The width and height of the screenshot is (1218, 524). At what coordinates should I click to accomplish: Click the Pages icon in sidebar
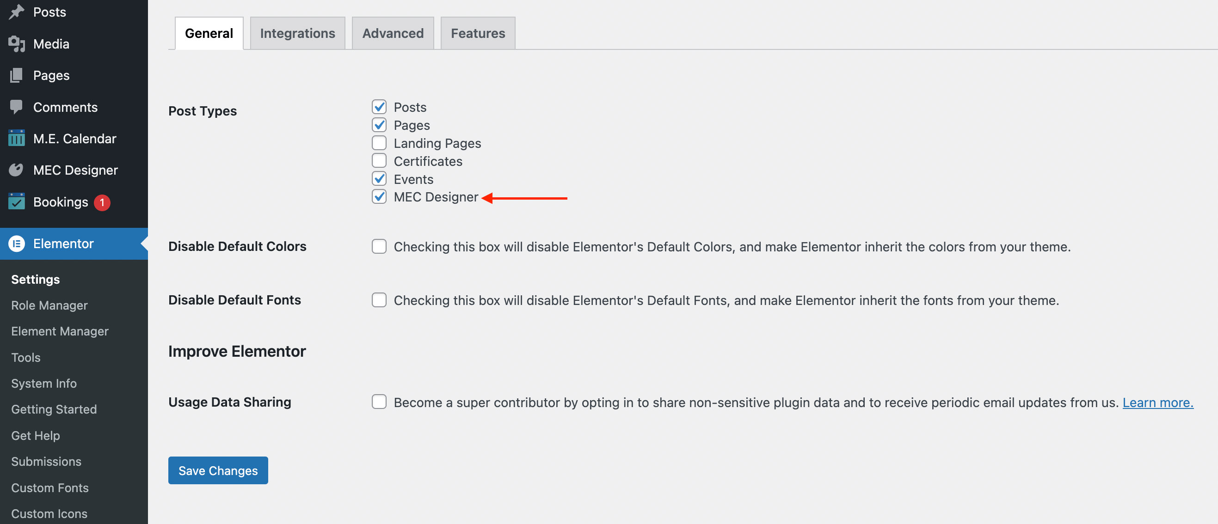point(17,75)
